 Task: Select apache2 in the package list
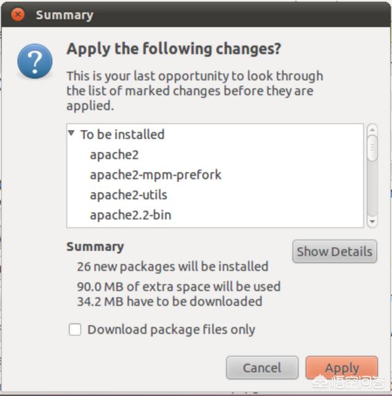(115, 154)
